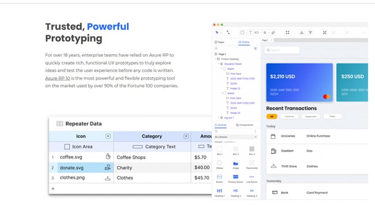Click the $45.70 amount cell
Image resolution: width=375 pixels, height=211 pixels.
coord(201,178)
